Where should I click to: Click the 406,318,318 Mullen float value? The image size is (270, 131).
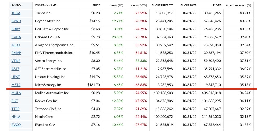click(211, 93)
